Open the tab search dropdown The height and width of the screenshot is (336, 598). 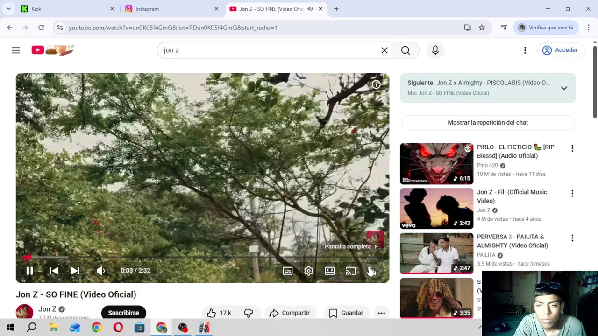8,9
